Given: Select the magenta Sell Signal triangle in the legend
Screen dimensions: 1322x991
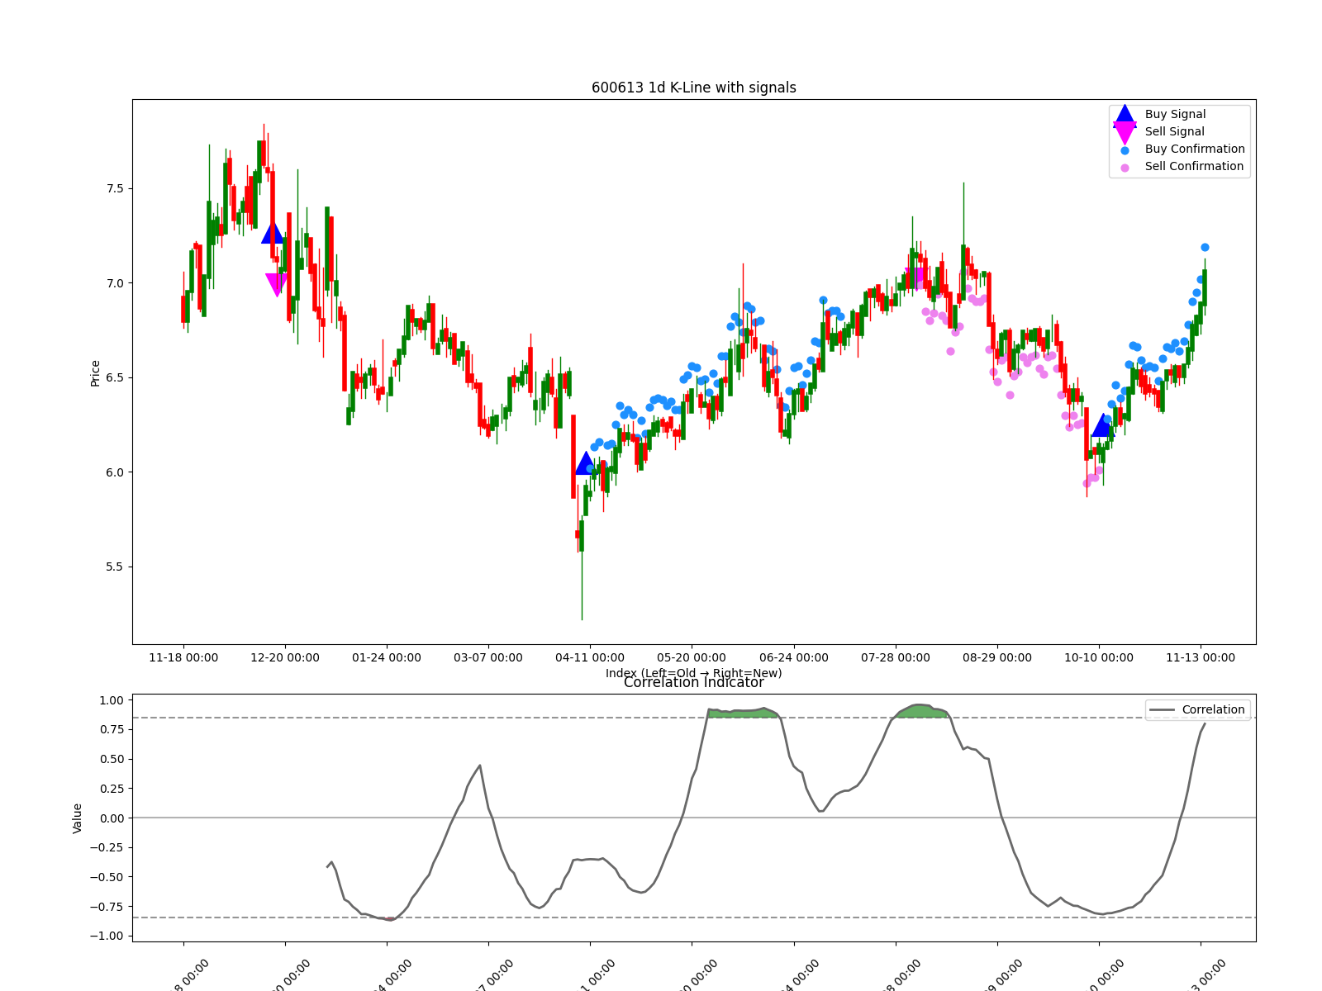Looking at the screenshot, I should [x=1125, y=130].
